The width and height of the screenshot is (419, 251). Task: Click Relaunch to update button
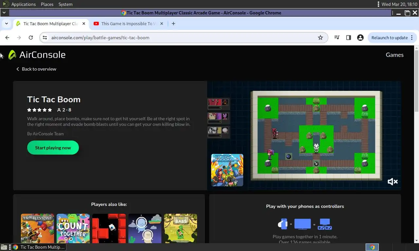[x=390, y=38]
